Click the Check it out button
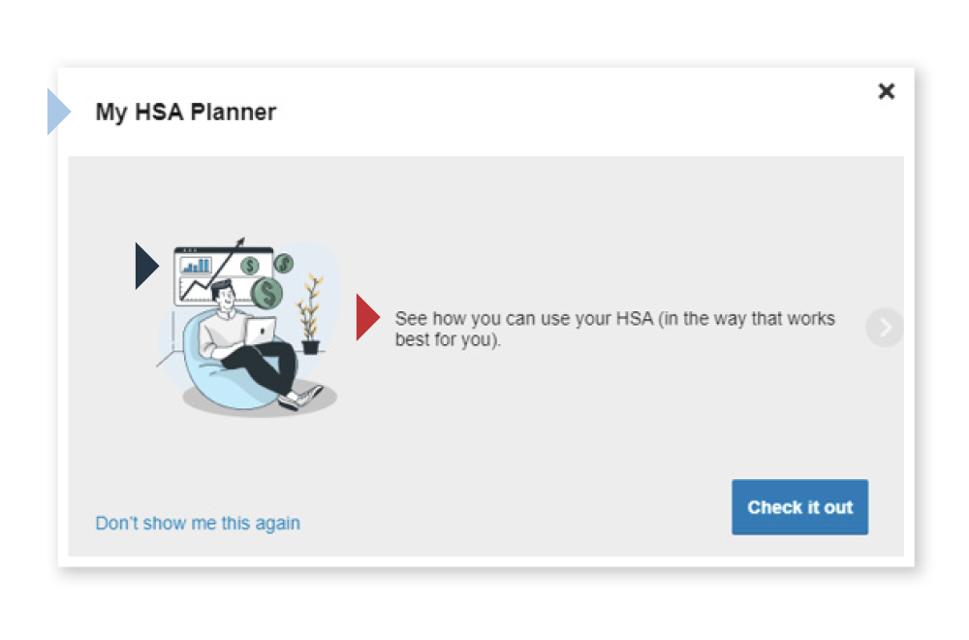The image size is (969, 640). [799, 507]
